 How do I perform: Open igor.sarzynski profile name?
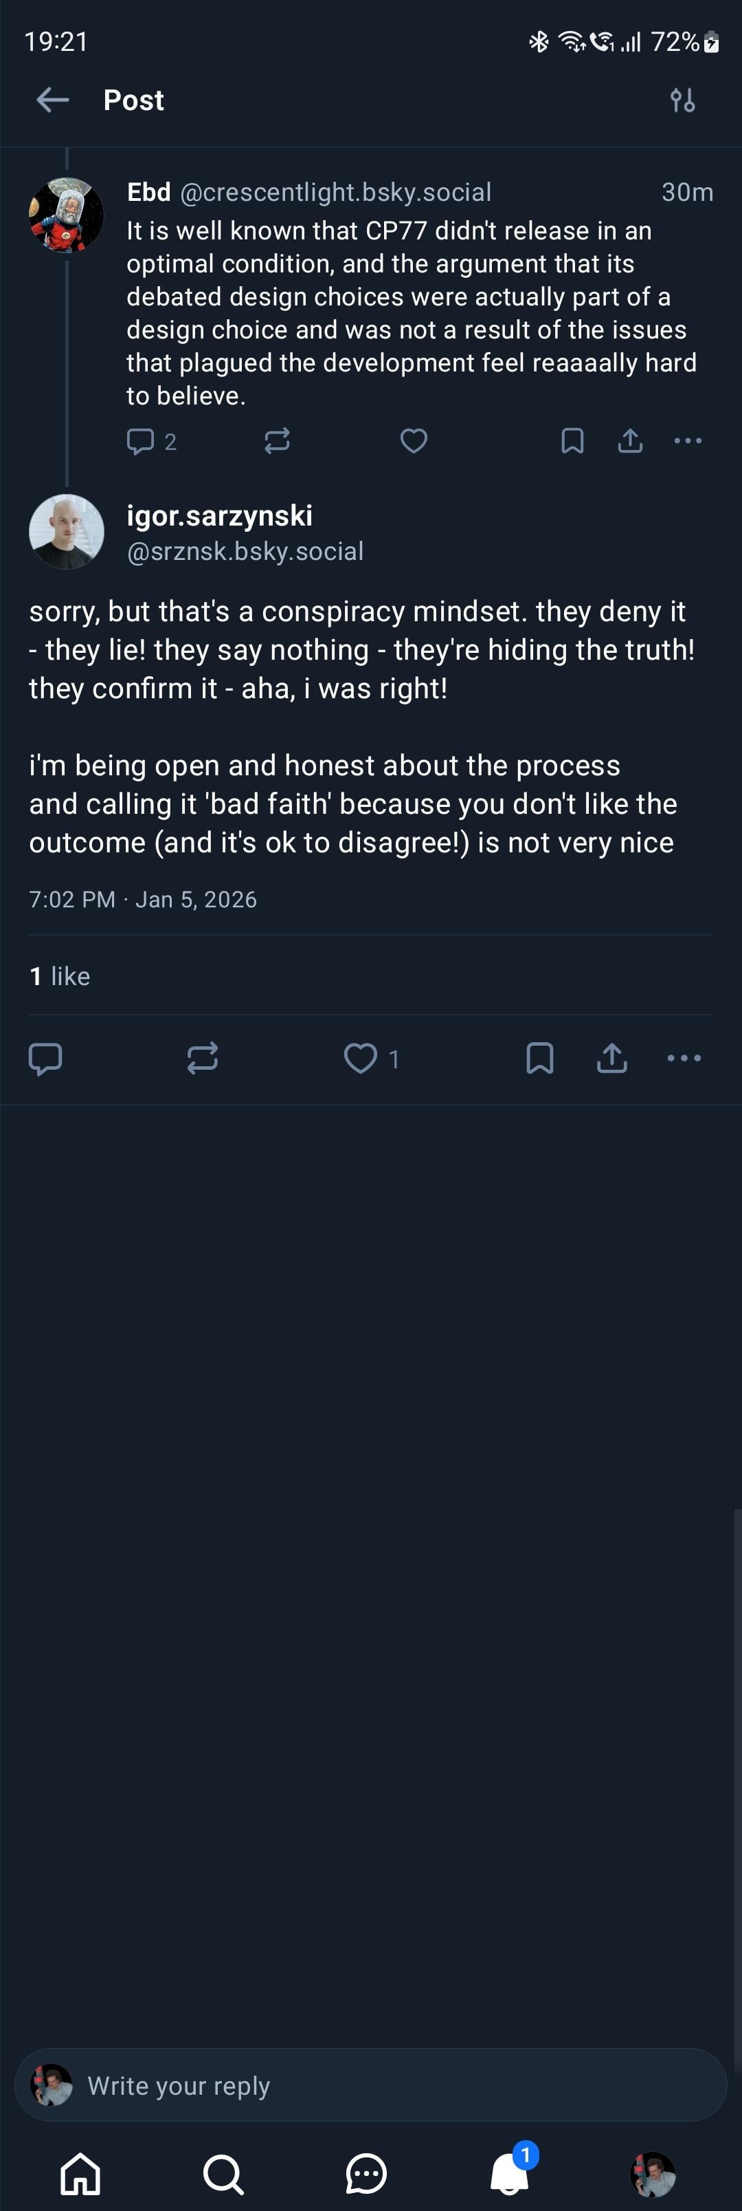pyautogui.click(x=219, y=516)
